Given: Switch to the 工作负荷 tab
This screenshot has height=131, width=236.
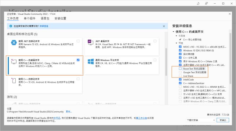Looking at the screenshot, I should click(x=13, y=19).
